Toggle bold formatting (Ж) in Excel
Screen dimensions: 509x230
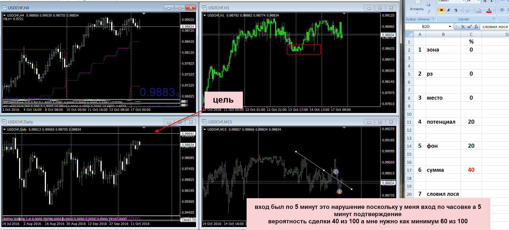tap(442, 10)
